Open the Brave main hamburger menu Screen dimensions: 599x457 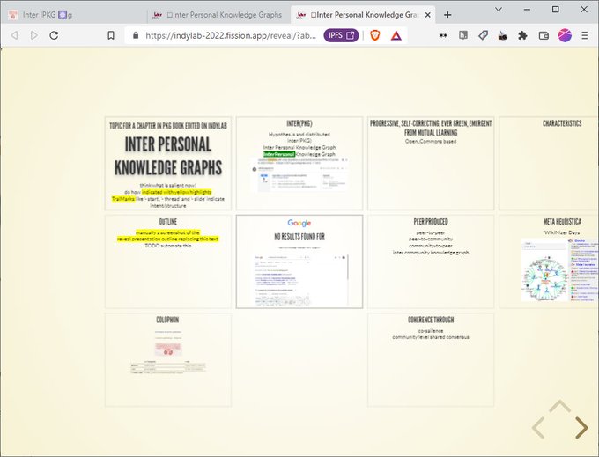tap(585, 35)
